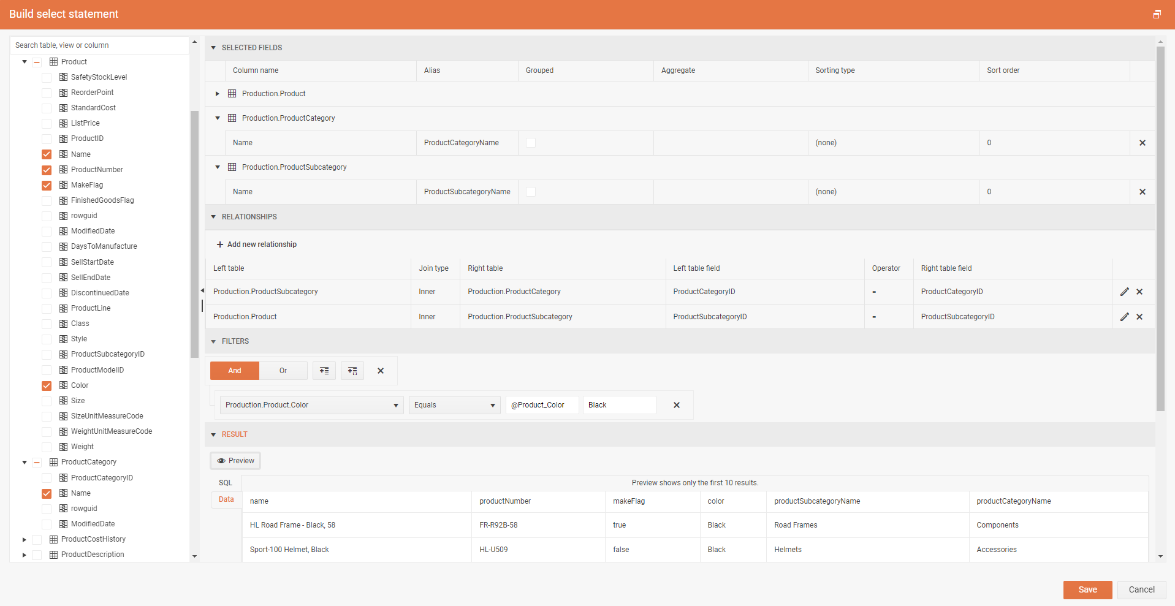Remove ProductCategoryName field with its X icon

pos(1142,142)
